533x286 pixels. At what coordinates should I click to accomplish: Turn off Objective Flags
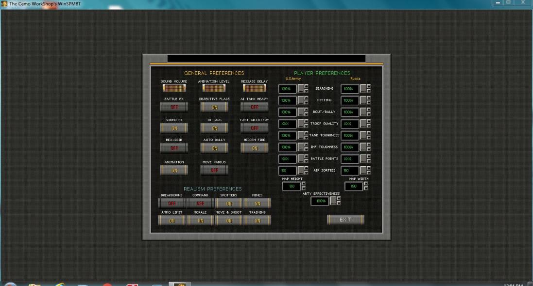(214, 108)
